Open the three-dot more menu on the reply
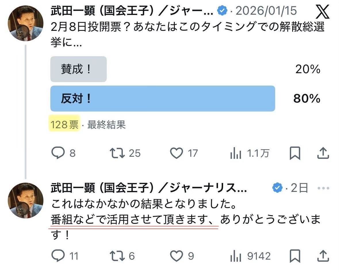Screen dimensions: 339x272 click(323, 188)
